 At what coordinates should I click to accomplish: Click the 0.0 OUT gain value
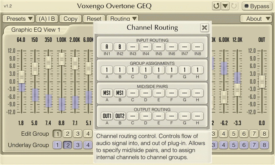(262, 123)
